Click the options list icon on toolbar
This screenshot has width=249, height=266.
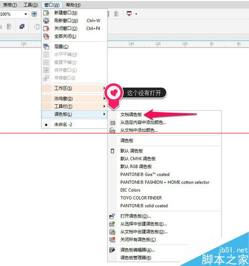coord(117,14)
